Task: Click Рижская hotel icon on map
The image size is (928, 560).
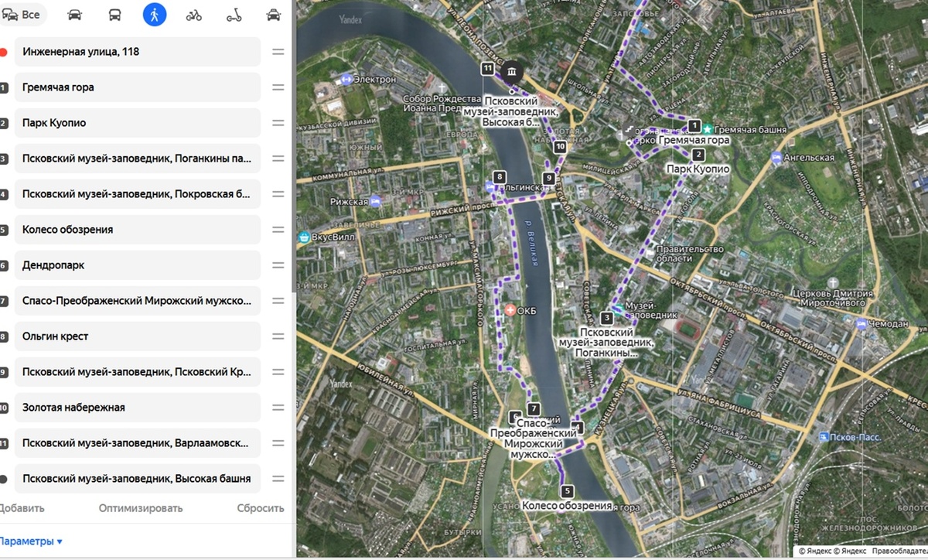Action: (376, 201)
